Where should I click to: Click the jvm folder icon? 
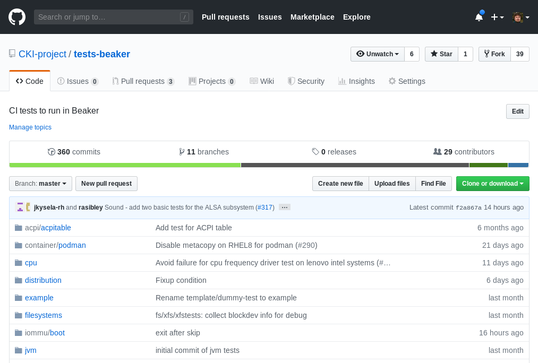pos(19,350)
